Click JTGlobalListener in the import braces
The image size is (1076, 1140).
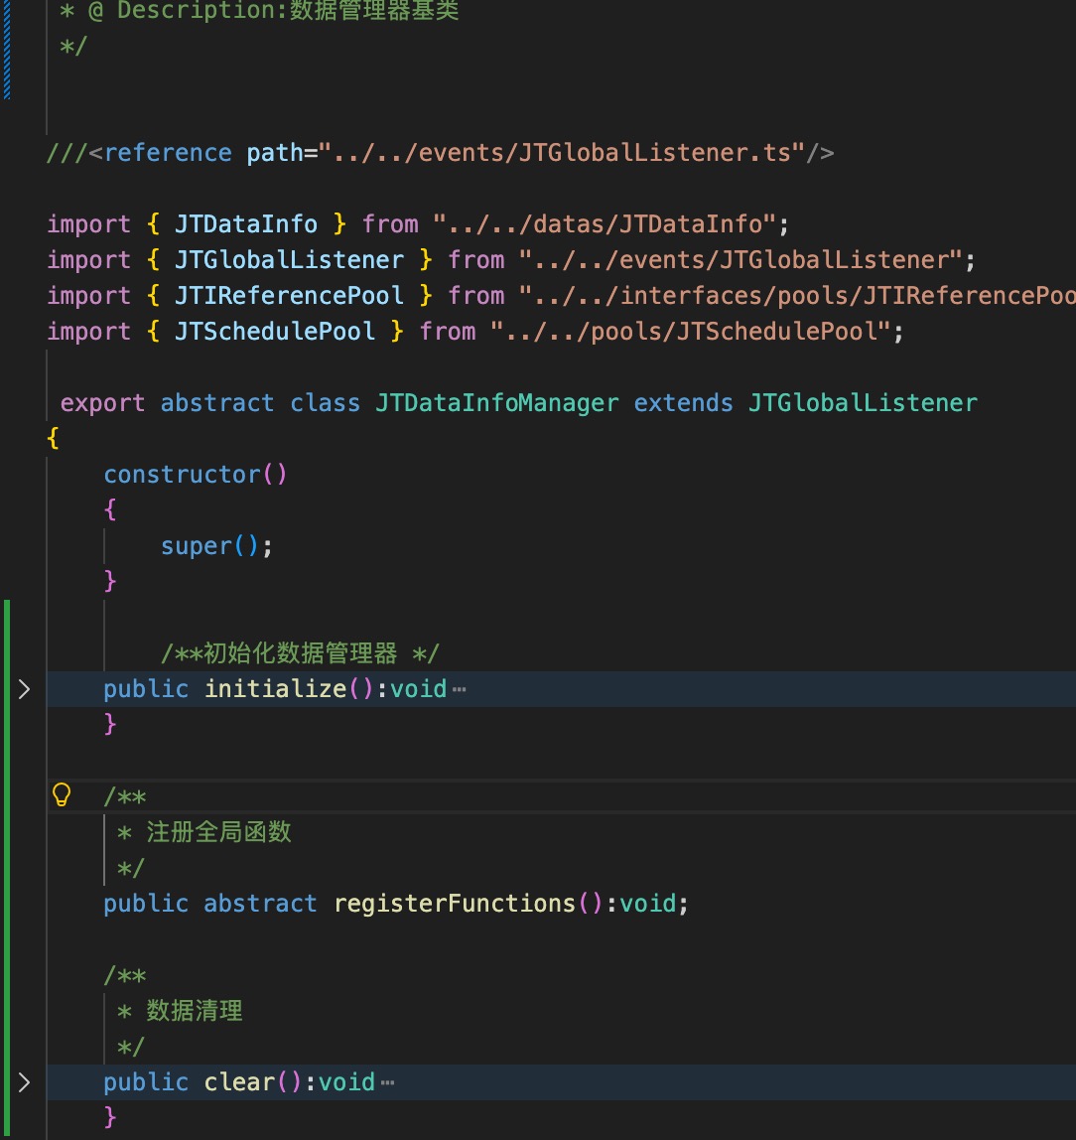289,259
